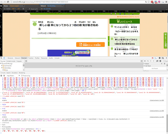The image size is (168, 134).
Task: Expand the Array[154] console output
Action: (x=3, y=127)
